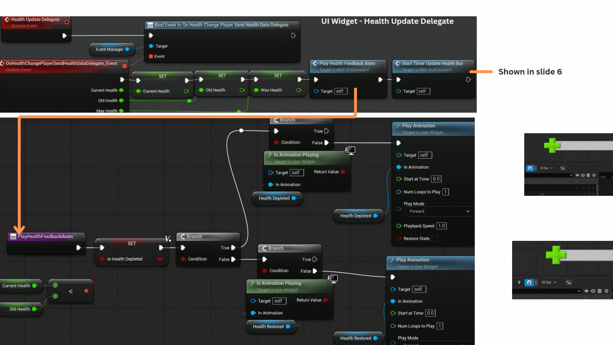This screenshot has height=345, width=613.
Task: Toggle snap magnet in sequencer with -0.50 ruler
Action: pos(530,168)
